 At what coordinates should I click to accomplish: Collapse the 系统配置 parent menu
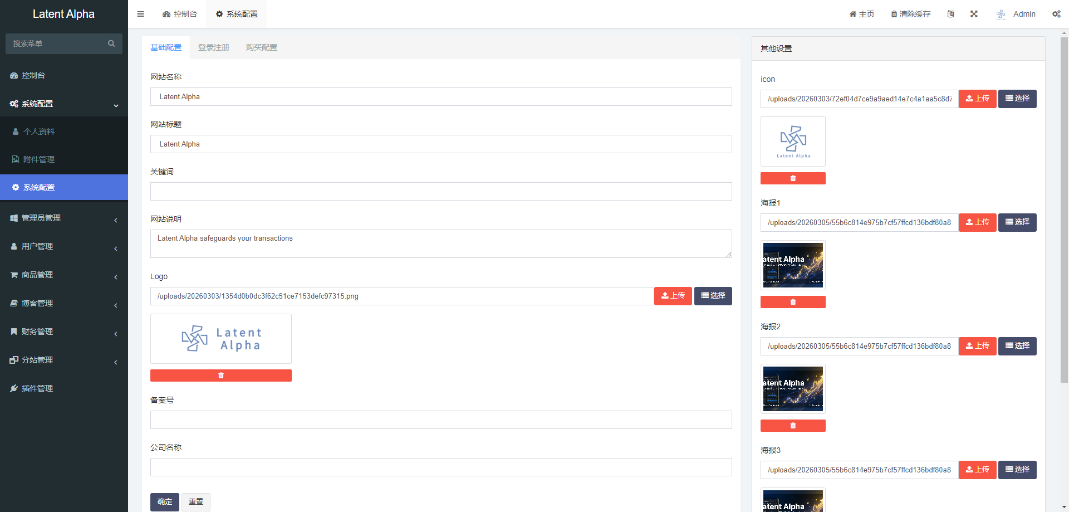point(63,104)
